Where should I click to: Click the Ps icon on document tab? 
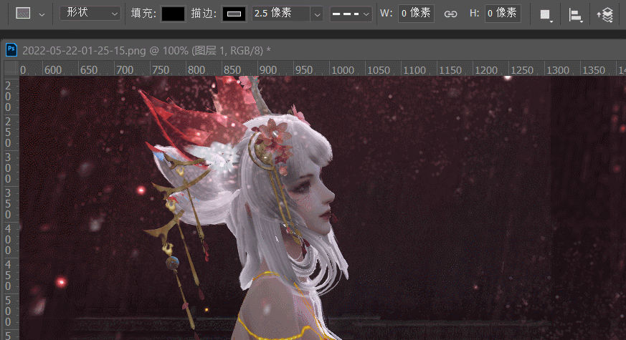pos(11,49)
